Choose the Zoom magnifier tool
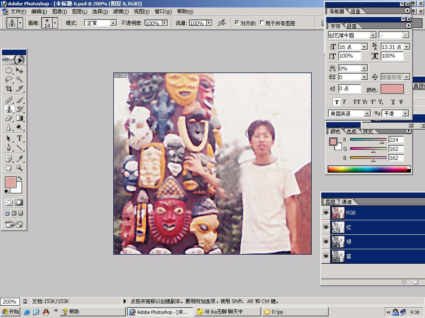The image size is (425, 318). [x=20, y=168]
